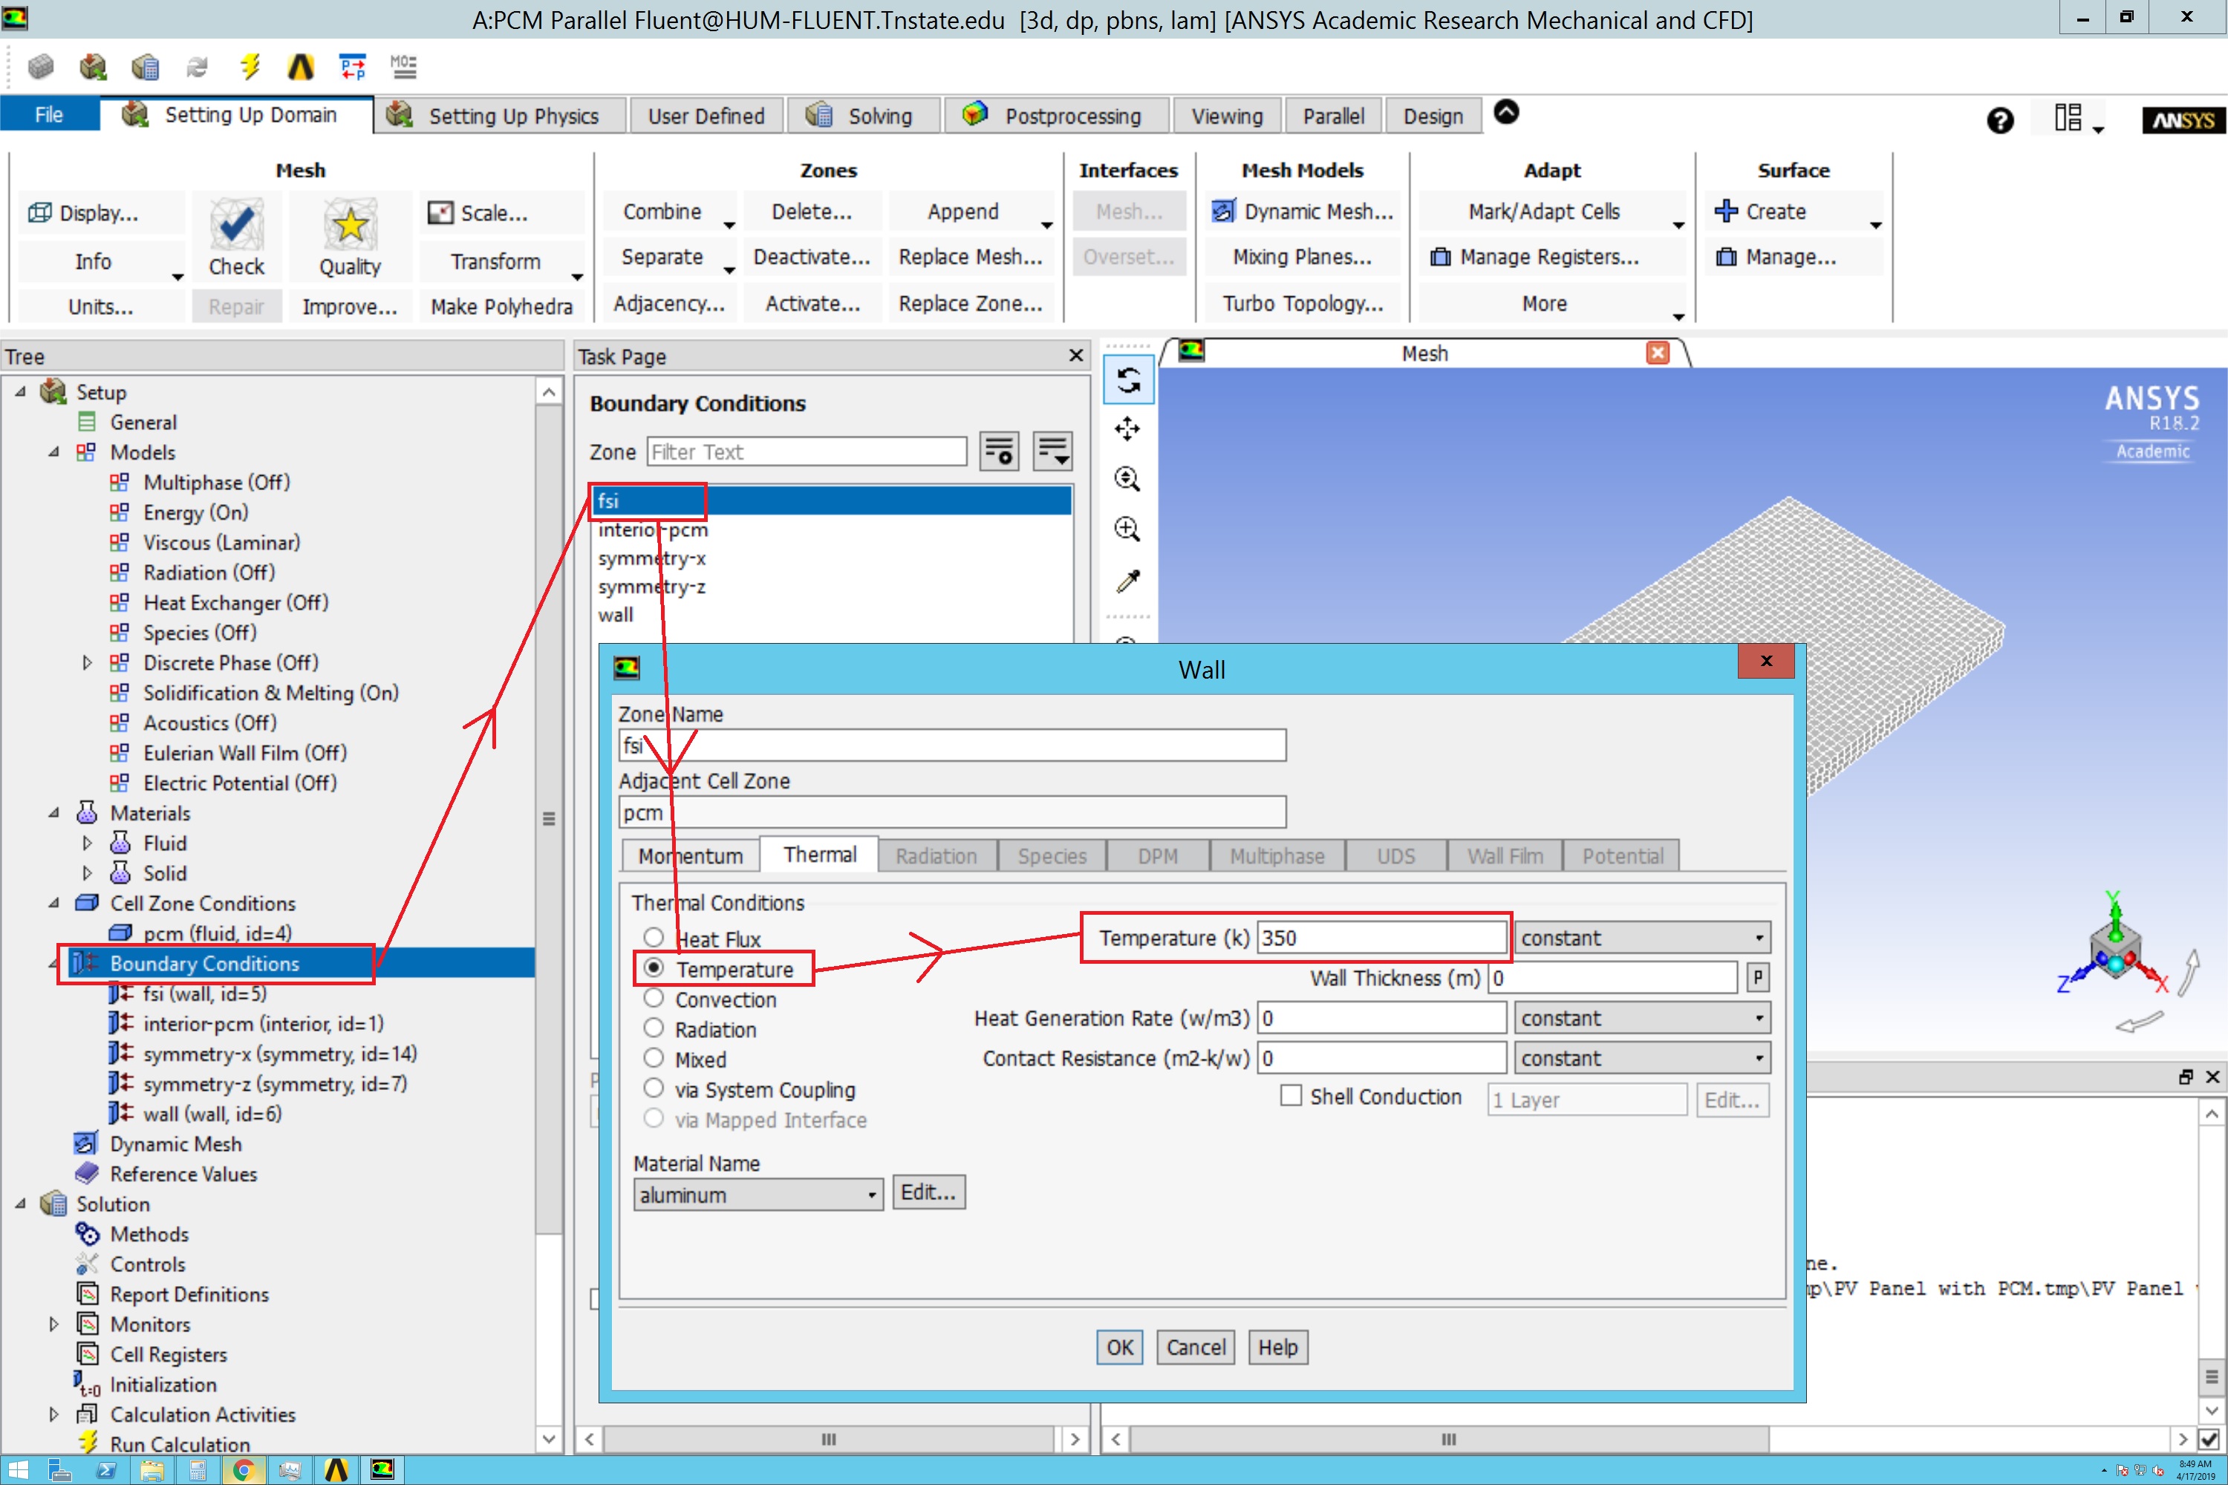Open Contact Resistance constant dropdown

(1641, 1058)
